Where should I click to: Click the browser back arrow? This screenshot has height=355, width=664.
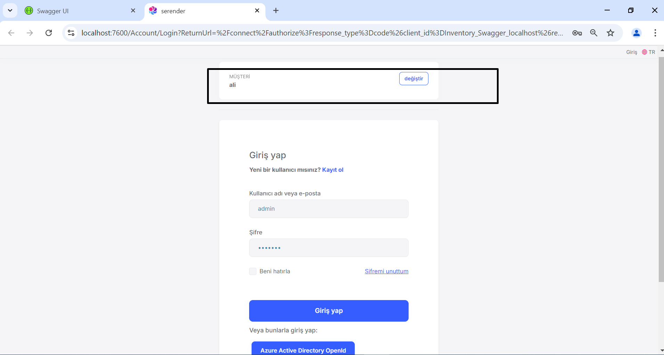(11, 33)
